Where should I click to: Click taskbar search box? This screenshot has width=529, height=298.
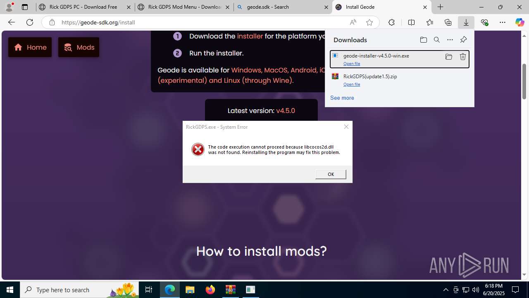tap(79, 290)
